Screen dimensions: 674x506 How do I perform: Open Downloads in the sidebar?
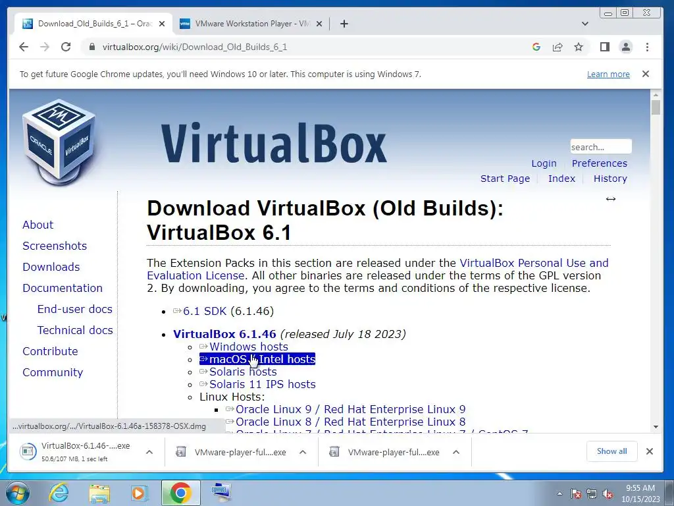(51, 267)
